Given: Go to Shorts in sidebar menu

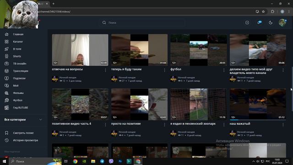Looking at the screenshot, I should tap(17, 56).
